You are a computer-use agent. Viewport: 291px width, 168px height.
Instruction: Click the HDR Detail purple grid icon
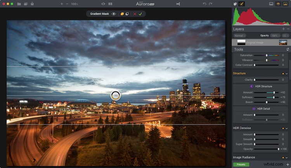(254, 109)
